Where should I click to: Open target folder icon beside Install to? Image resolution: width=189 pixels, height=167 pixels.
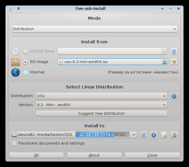pos(174,135)
